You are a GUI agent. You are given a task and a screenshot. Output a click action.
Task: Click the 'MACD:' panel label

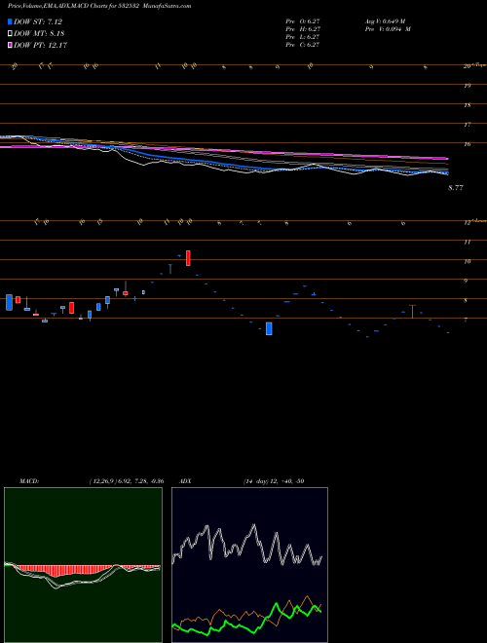click(x=28, y=481)
